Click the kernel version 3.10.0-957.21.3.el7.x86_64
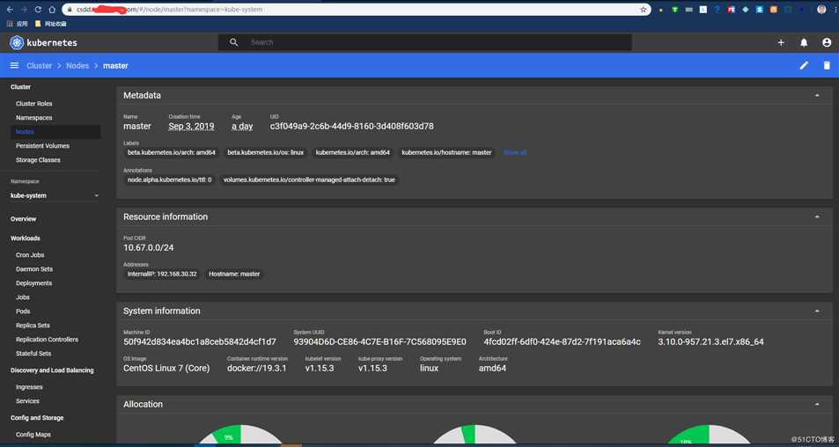 point(710,342)
